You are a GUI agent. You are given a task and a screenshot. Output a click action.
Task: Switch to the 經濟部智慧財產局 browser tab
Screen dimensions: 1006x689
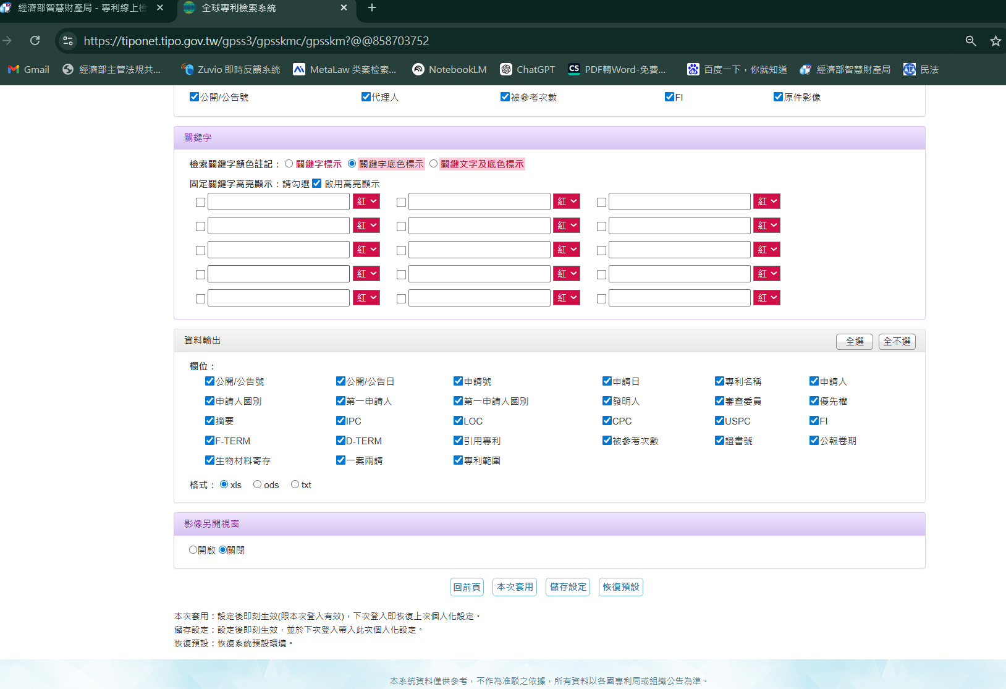pyautogui.click(x=80, y=8)
